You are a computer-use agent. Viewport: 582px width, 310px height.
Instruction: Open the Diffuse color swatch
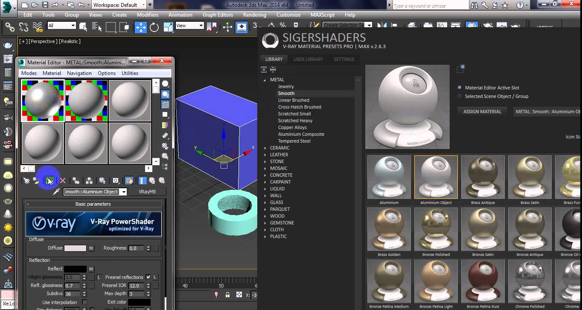tap(75, 248)
